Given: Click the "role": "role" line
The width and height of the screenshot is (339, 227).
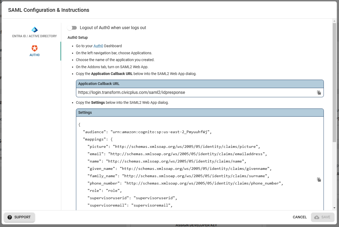Looking at the screenshot, I should tap(105, 191).
